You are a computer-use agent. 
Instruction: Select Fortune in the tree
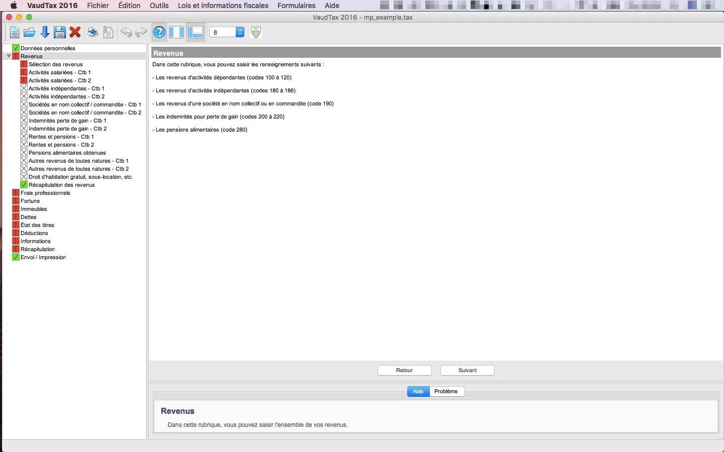point(30,201)
